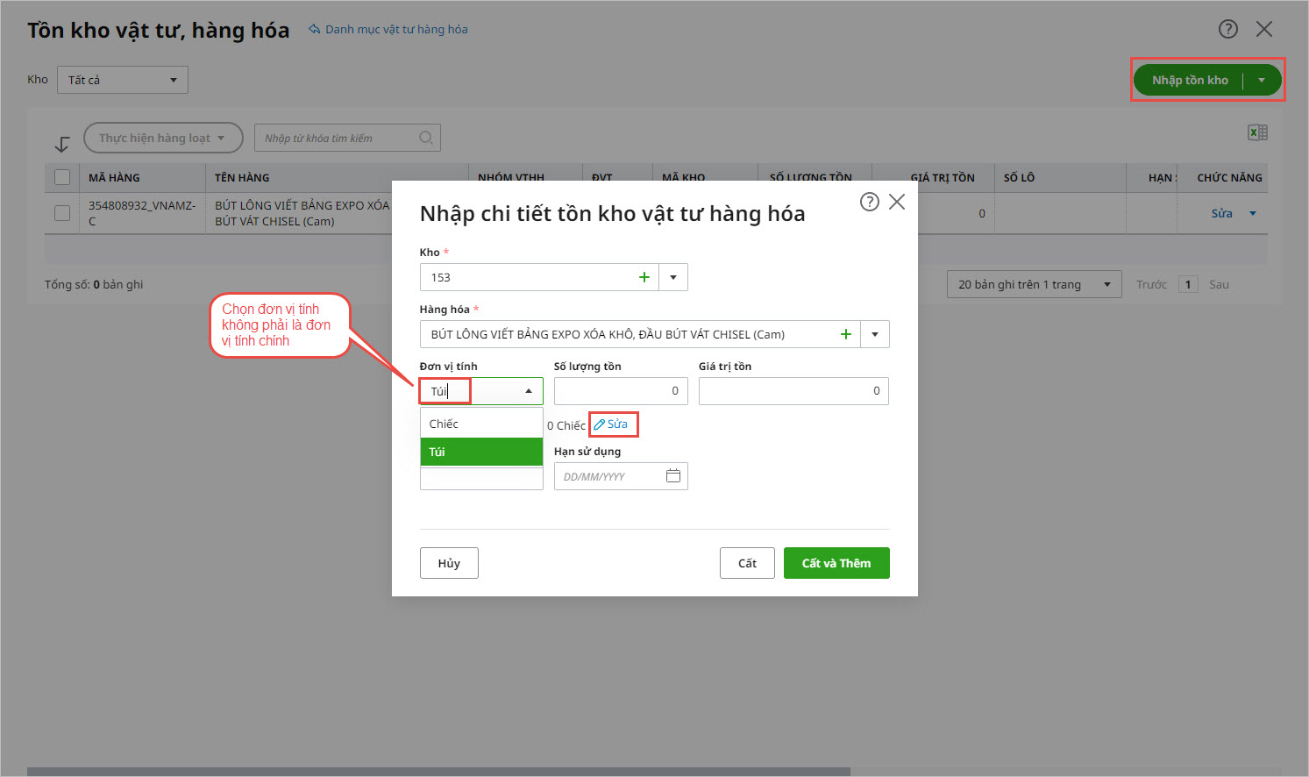Select Túi from the unit list
Screen dimensions: 1309x777
pos(481,452)
